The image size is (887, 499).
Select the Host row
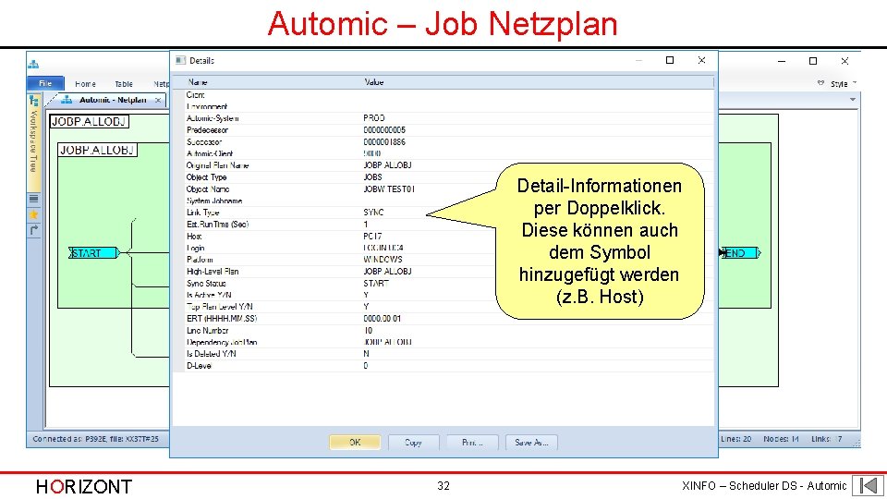pyautogui.click(x=443, y=236)
